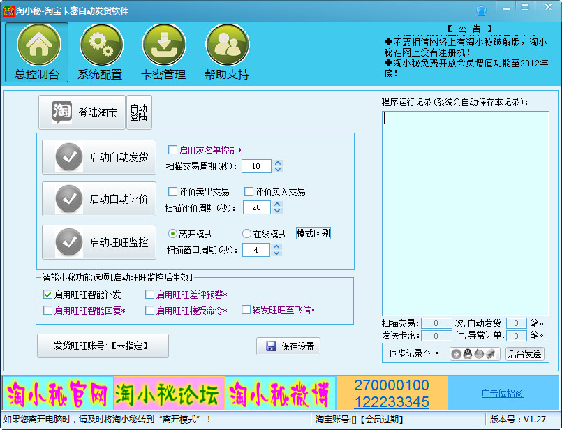562x430 pixels.
Task: Click the gray arrow sync icon
Action: click(457, 354)
